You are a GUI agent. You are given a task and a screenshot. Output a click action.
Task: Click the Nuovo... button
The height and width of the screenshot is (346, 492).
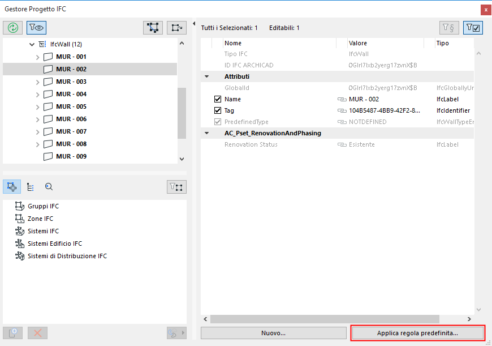click(273, 333)
